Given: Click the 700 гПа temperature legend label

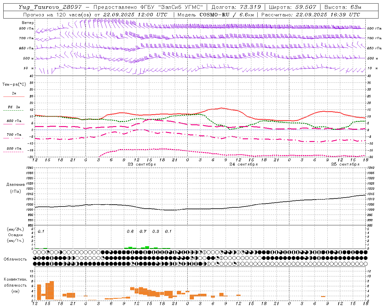Looking at the screenshot, I should 14,135.
